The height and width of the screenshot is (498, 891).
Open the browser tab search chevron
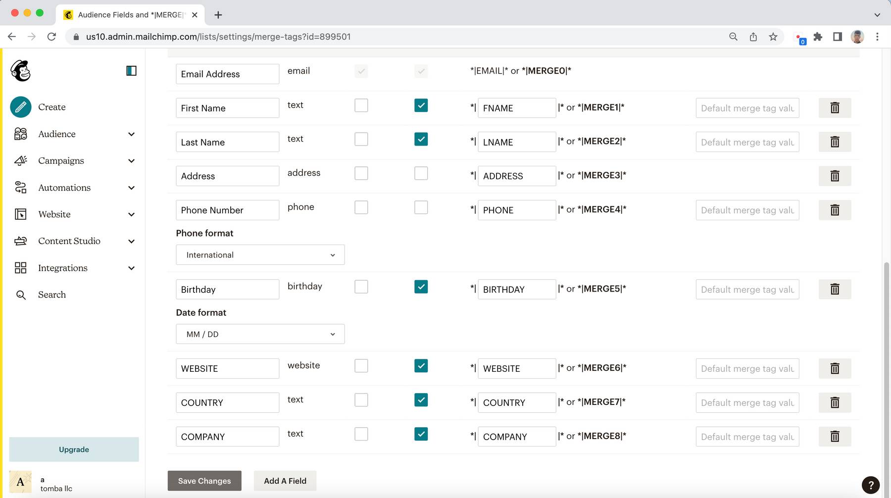[x=877, y=15]
